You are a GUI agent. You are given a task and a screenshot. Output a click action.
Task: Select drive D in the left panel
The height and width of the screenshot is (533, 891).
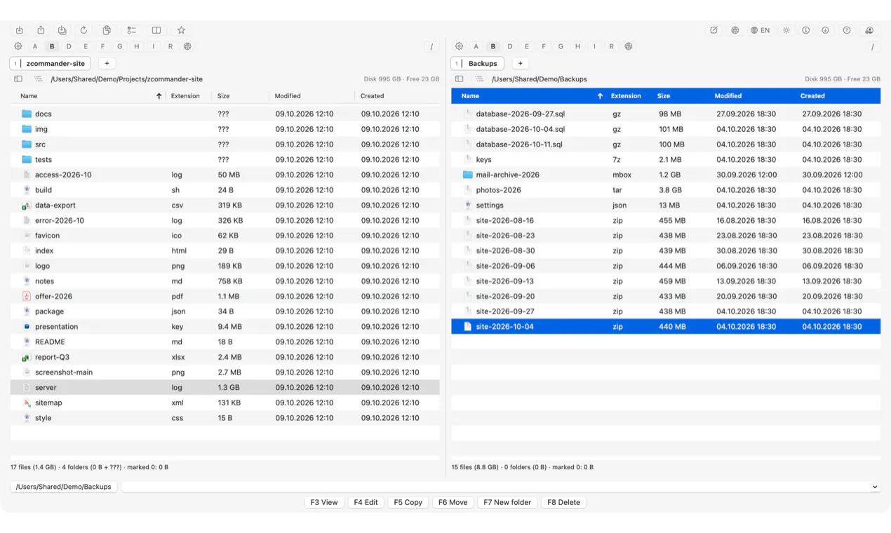69,46
